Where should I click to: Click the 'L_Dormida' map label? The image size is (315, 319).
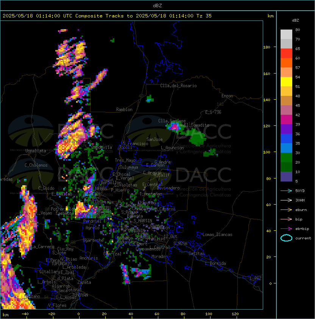[215, 263]
